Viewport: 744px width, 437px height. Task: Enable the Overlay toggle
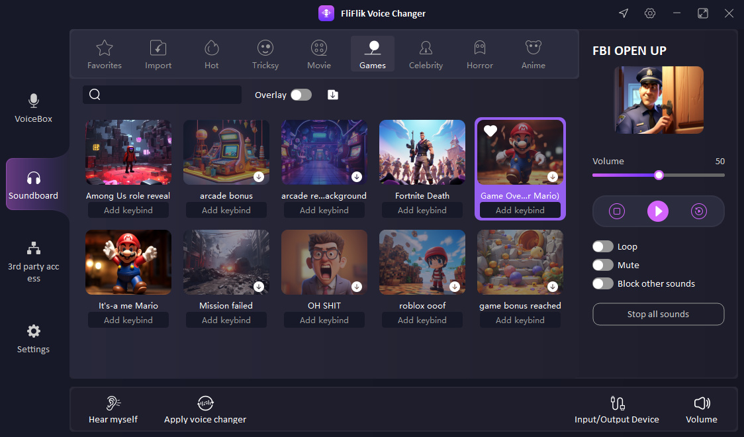coord(301,95)
